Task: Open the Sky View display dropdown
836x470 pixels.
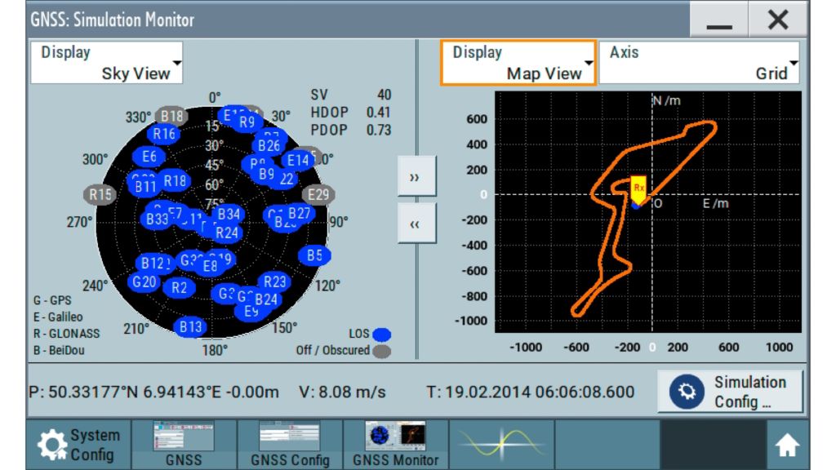Action: [107, 63]
